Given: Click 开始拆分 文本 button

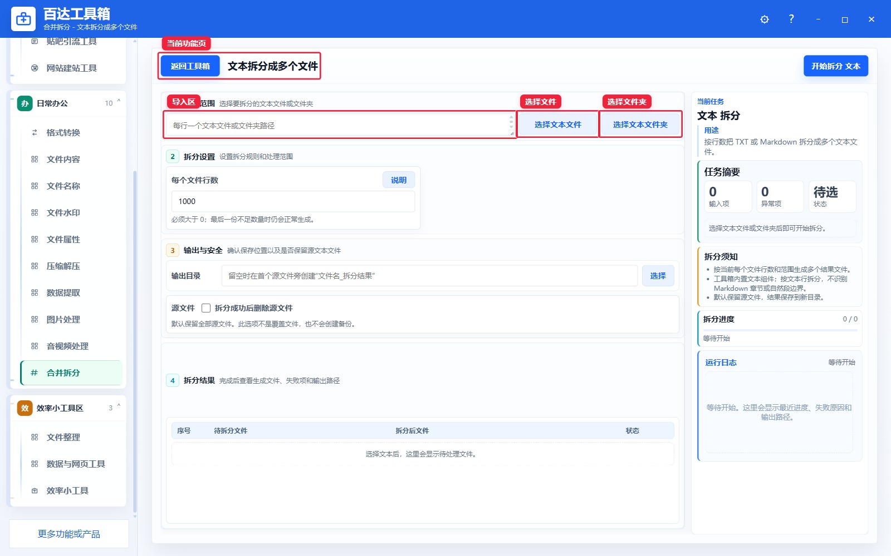Looking at the screenshot, I should [836, 66].
